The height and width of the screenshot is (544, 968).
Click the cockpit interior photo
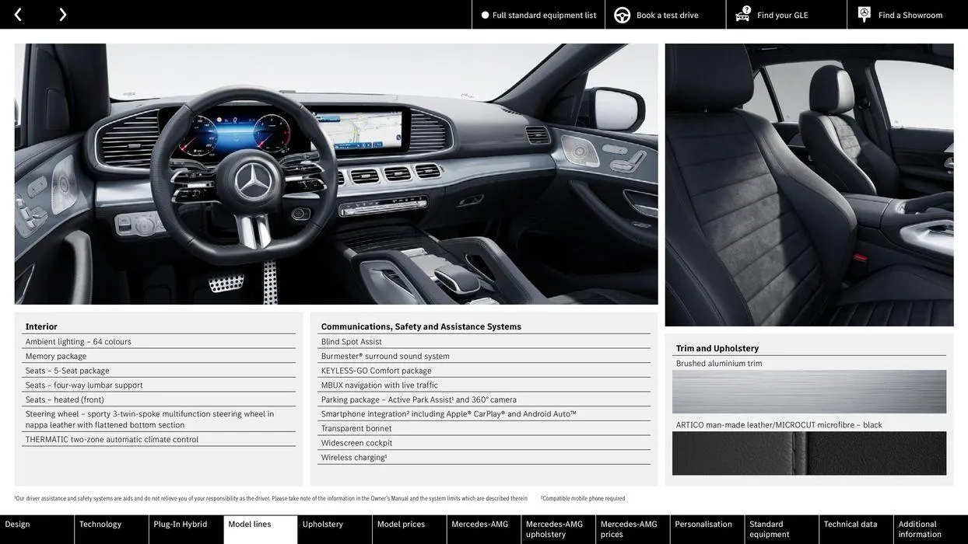click(336, 174)
